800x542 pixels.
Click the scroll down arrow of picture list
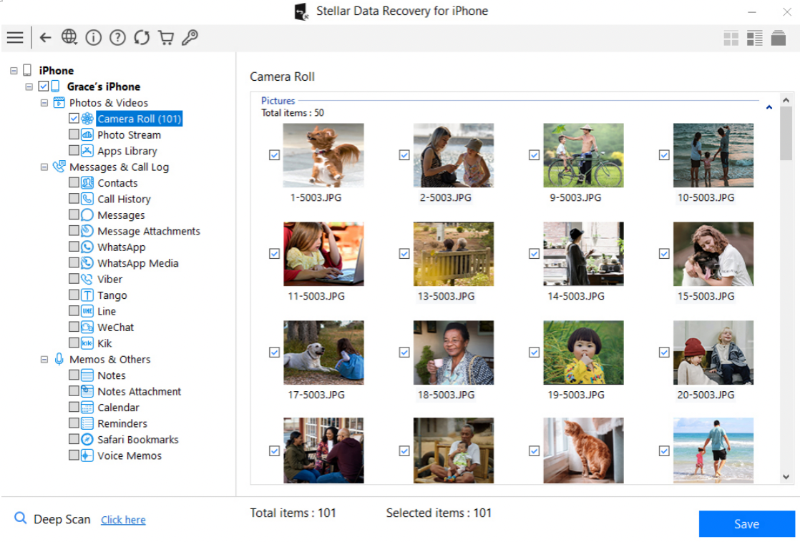pos(786,477)
